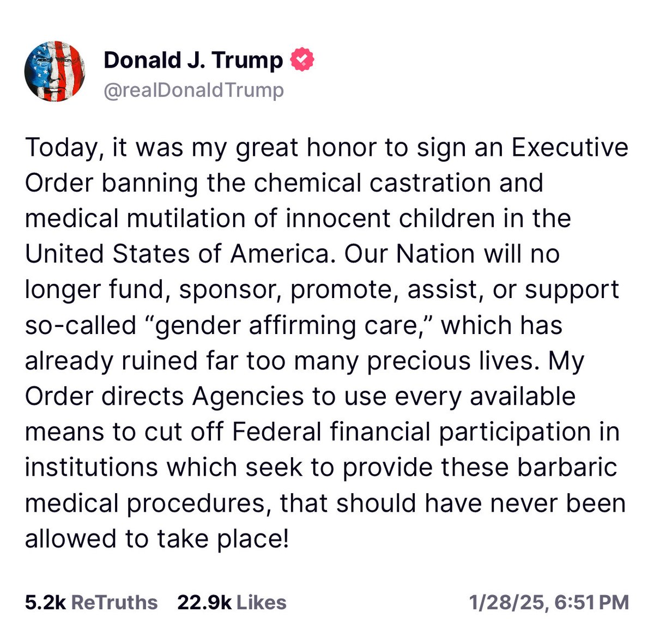Image resolution: width=654 pixels, height=625 pixels.
Task: View the 5.2k ReTruths count
Action: tap(45, 602)
